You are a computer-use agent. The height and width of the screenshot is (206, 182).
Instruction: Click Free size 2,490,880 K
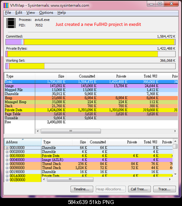click(56, 122)
